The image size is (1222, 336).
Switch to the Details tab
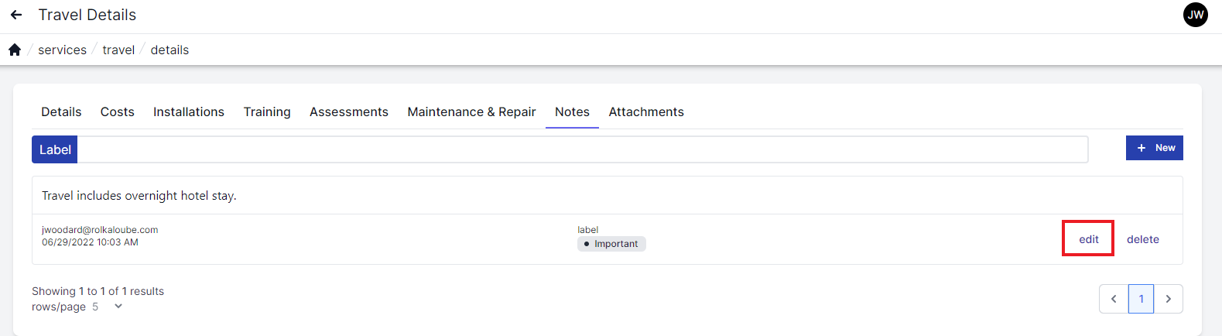click(61, 112)
